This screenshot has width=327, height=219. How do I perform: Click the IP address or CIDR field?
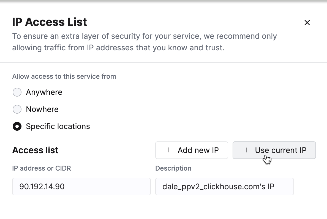point(81,187)
